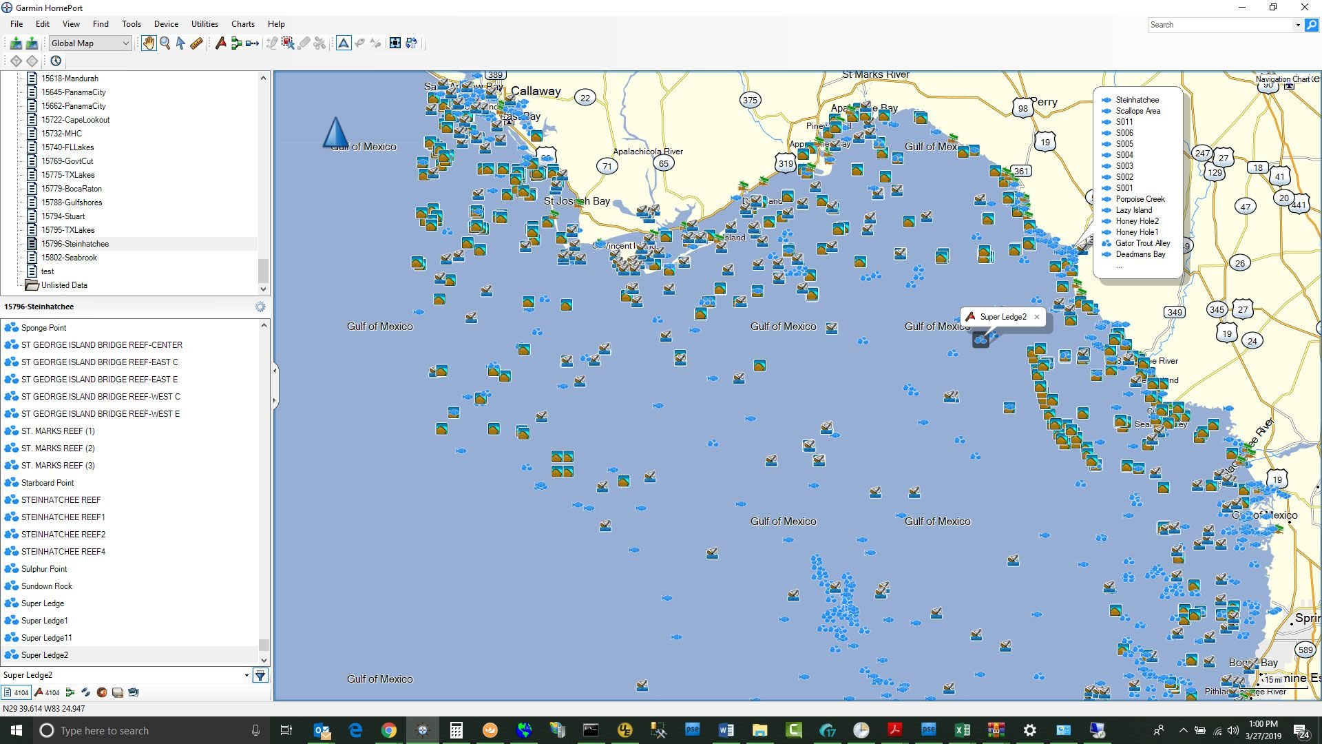Screen dimensions: 1322x744
Task: Toggle the boat position triangle button
Action: [x=343, y=43]
